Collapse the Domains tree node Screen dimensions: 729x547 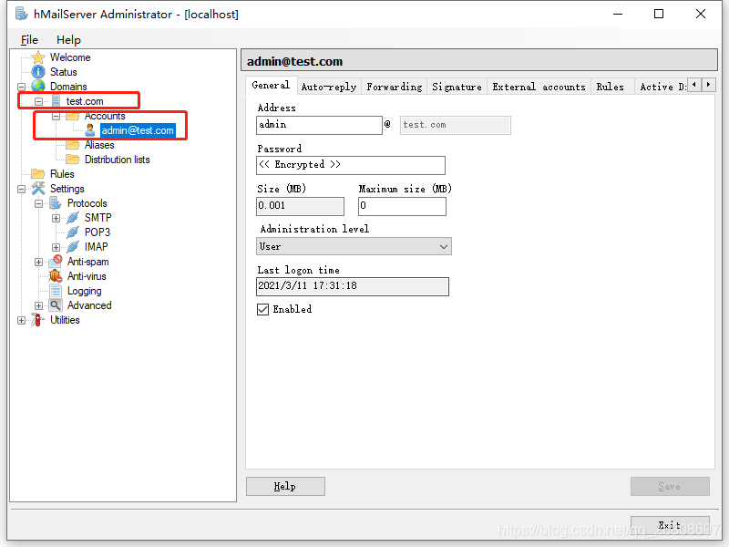(21, 87)
